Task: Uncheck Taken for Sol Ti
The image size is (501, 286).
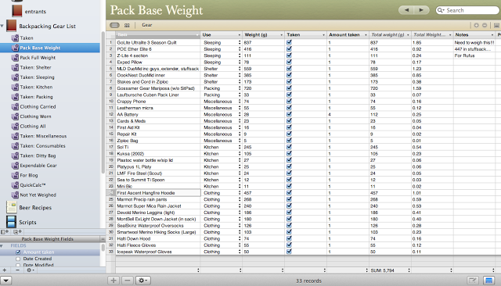Action: point(289,147)
